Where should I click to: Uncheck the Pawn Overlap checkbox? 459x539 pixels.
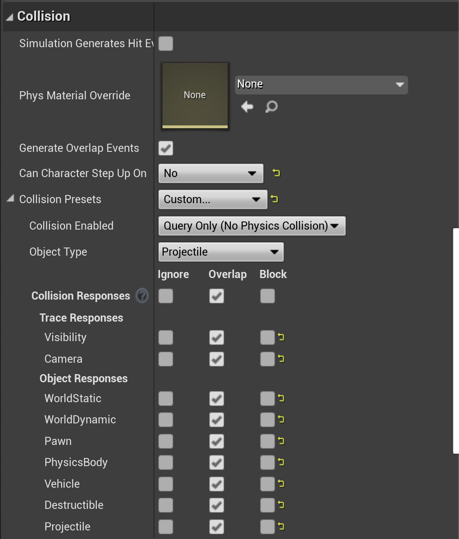216,441
